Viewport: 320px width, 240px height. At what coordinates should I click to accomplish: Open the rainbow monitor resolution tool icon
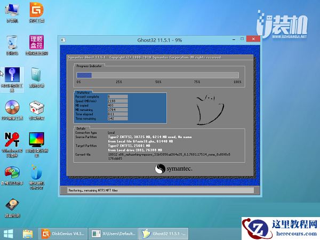click(36, 145)
